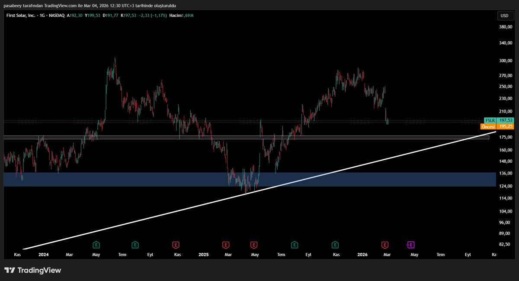The image size is (519, 281).
Task: Click the 160,00 price axis label
Action: click(x=505, y=150)
